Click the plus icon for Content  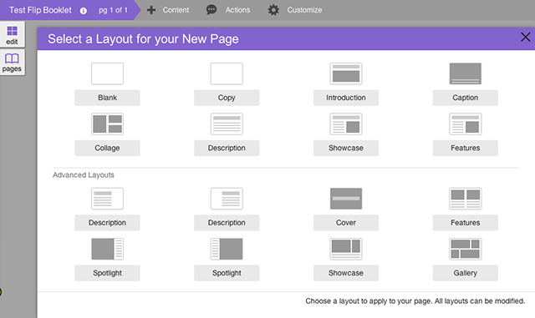(x=151, y=10)
